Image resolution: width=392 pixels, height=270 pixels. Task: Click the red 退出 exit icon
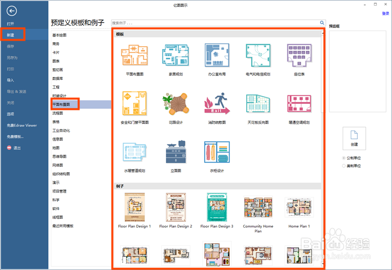(x=9, y=148)
